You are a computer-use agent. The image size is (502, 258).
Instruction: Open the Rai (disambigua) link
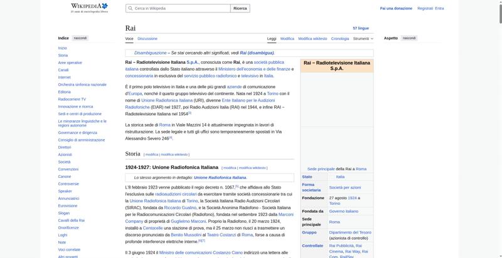(x=257, y=53)
